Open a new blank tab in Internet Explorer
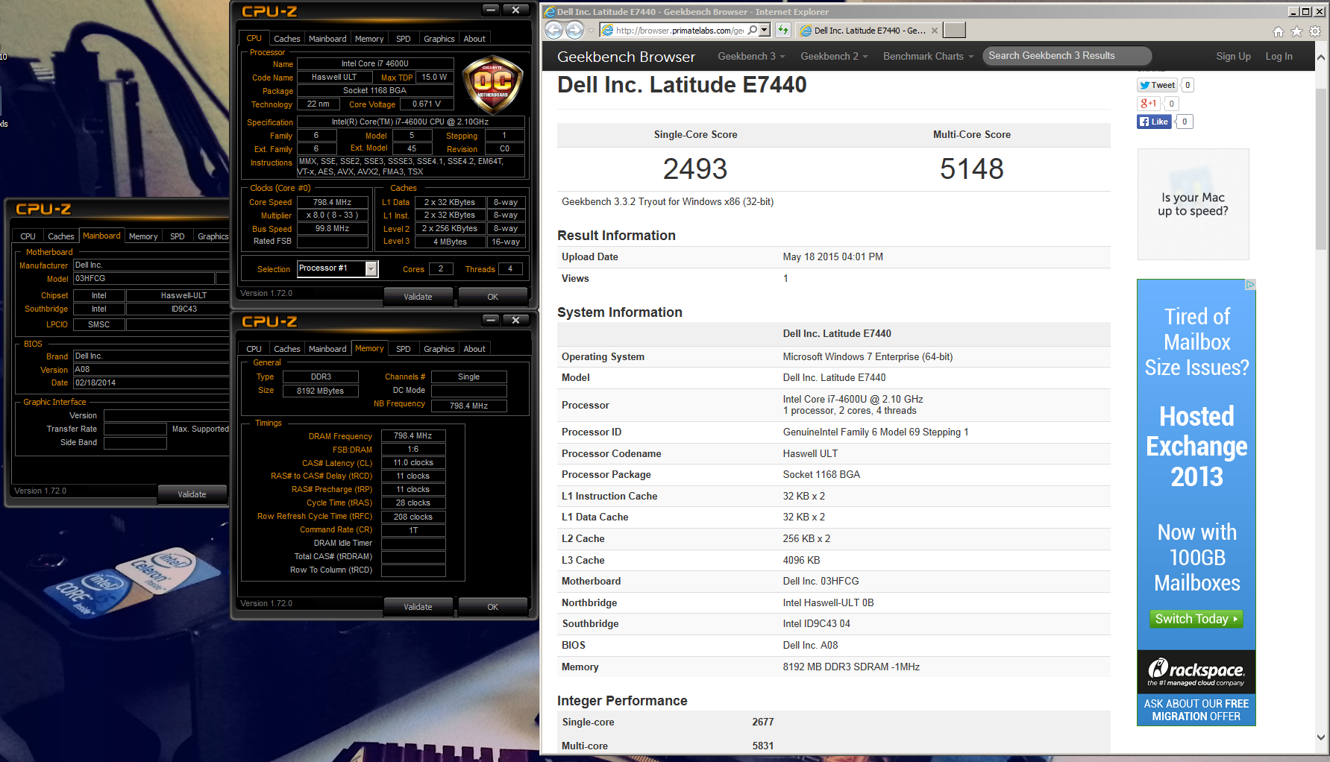The height and width of the screenshot is (762, 1330). pyautogui.click(x=954, y=30)
